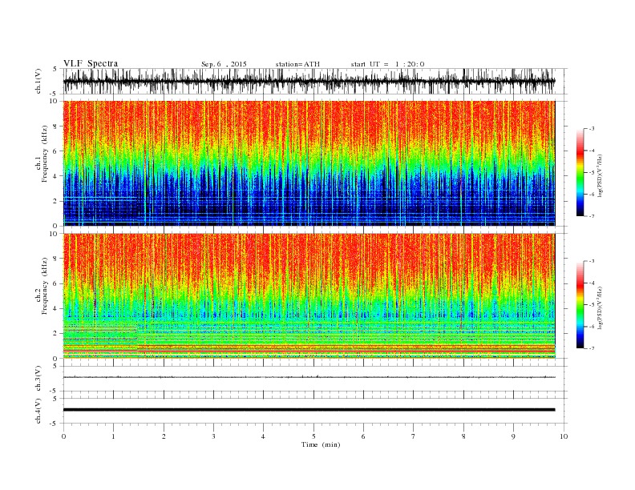Click the time axis tick label "7"
Screen dimensions: 635x490
click(414, 436)
